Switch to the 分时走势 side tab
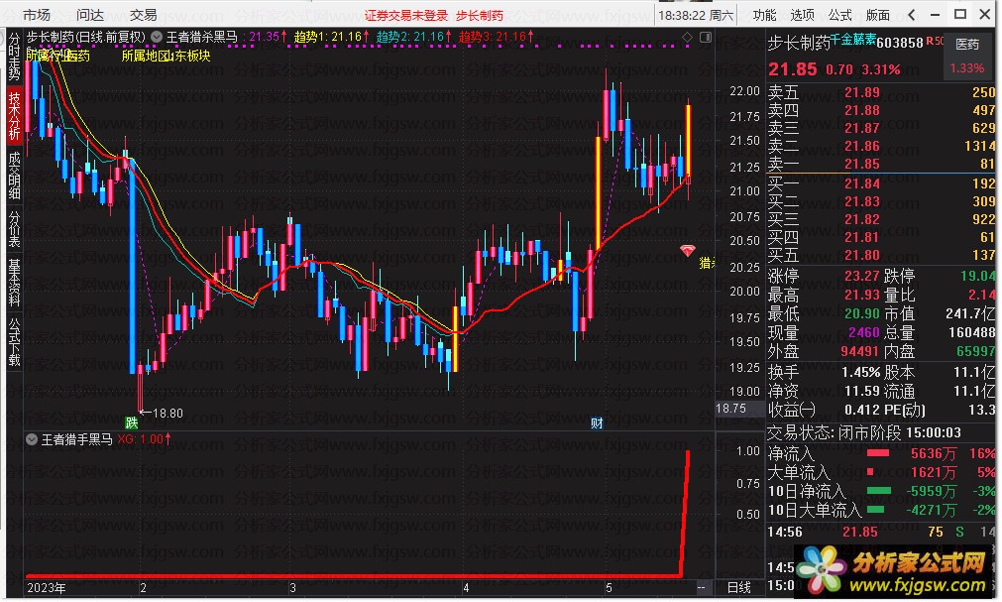 [14, 57]
